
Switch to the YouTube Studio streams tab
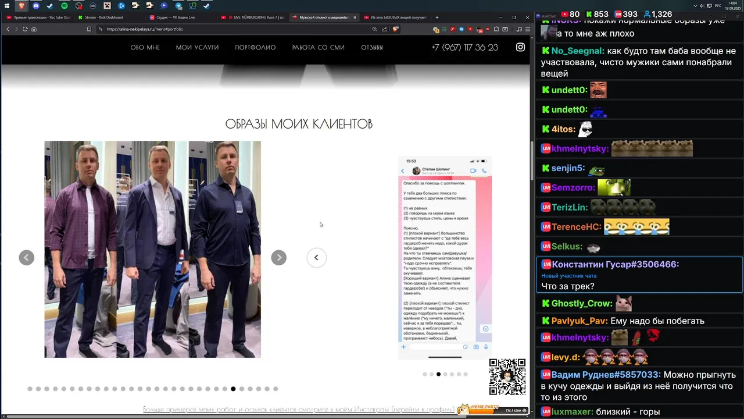[x=38, y=17]
